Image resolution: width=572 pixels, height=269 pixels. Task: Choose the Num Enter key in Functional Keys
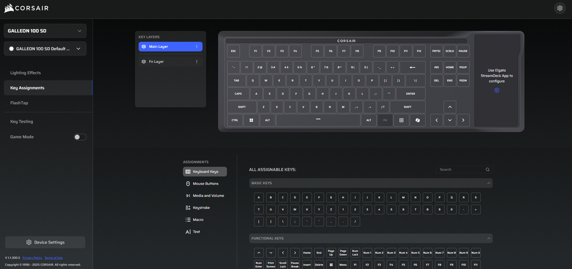tap(259, 265)
